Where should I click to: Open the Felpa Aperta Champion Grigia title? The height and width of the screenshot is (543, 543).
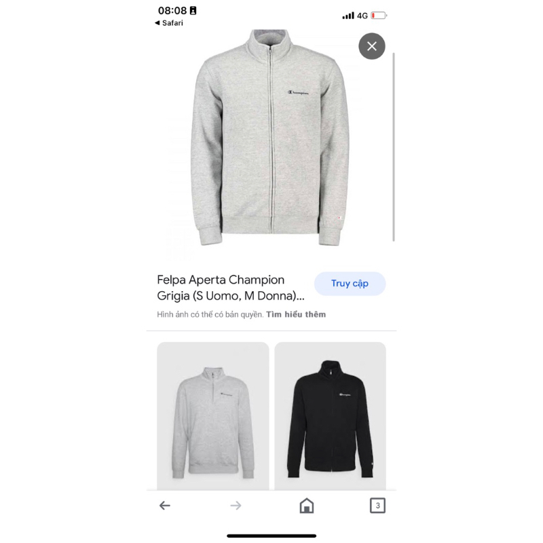tap(231, 288)
